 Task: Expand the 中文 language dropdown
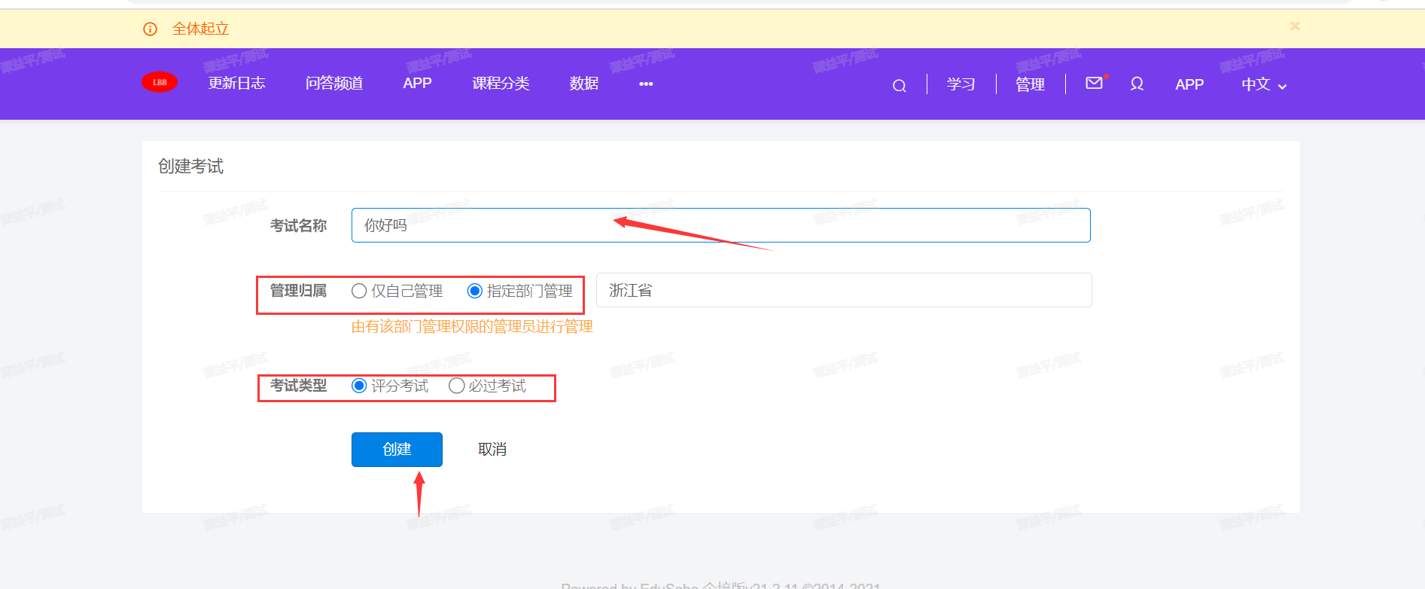(x=1264, y=84)
